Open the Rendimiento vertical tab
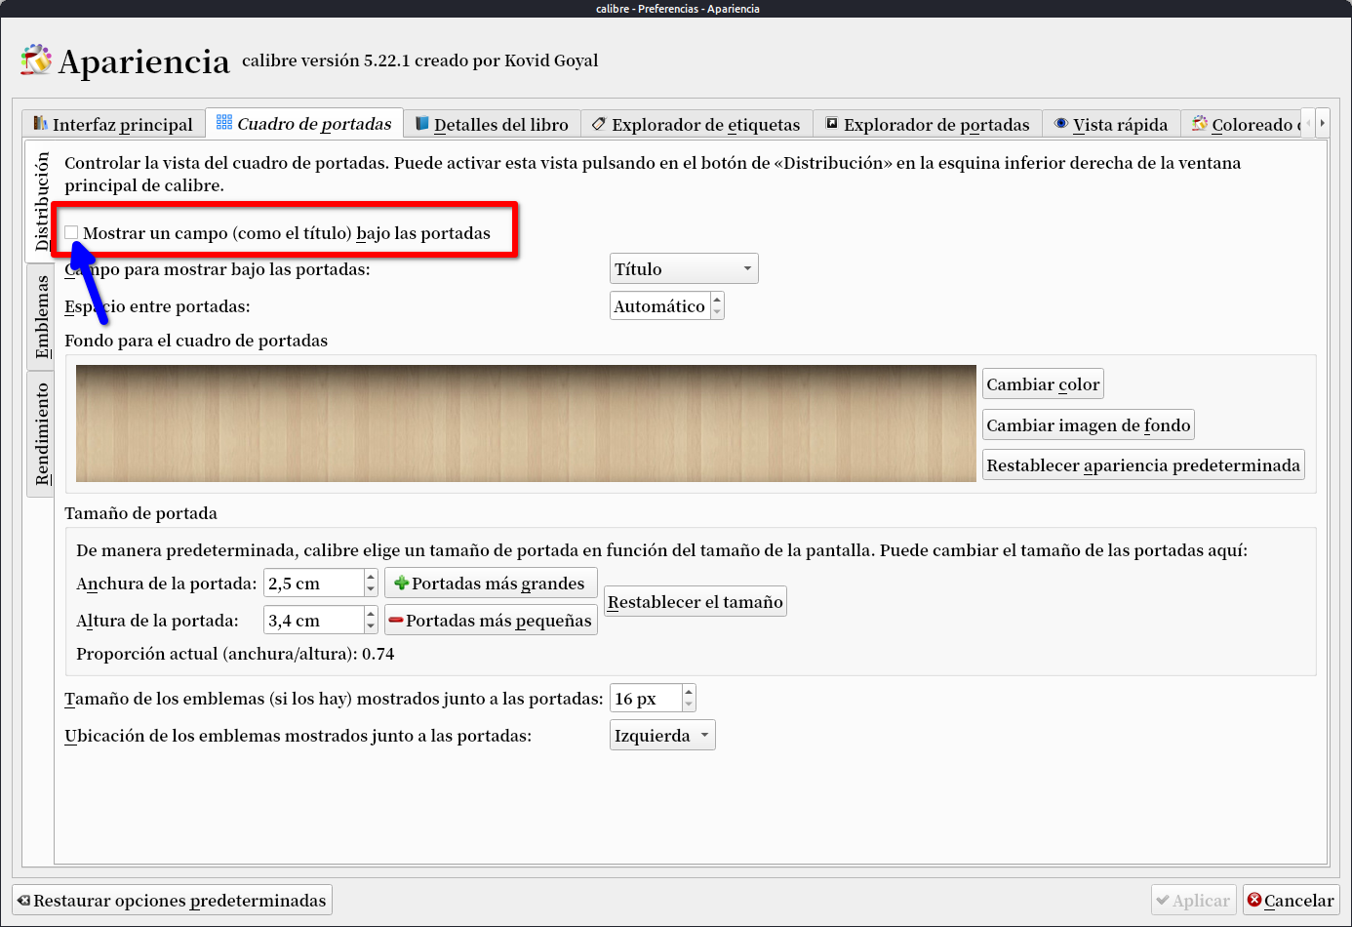 tap(41, 434)
